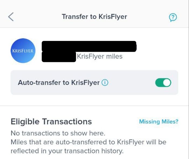Tap the round KrisFlyer logo

pos(23,51)
